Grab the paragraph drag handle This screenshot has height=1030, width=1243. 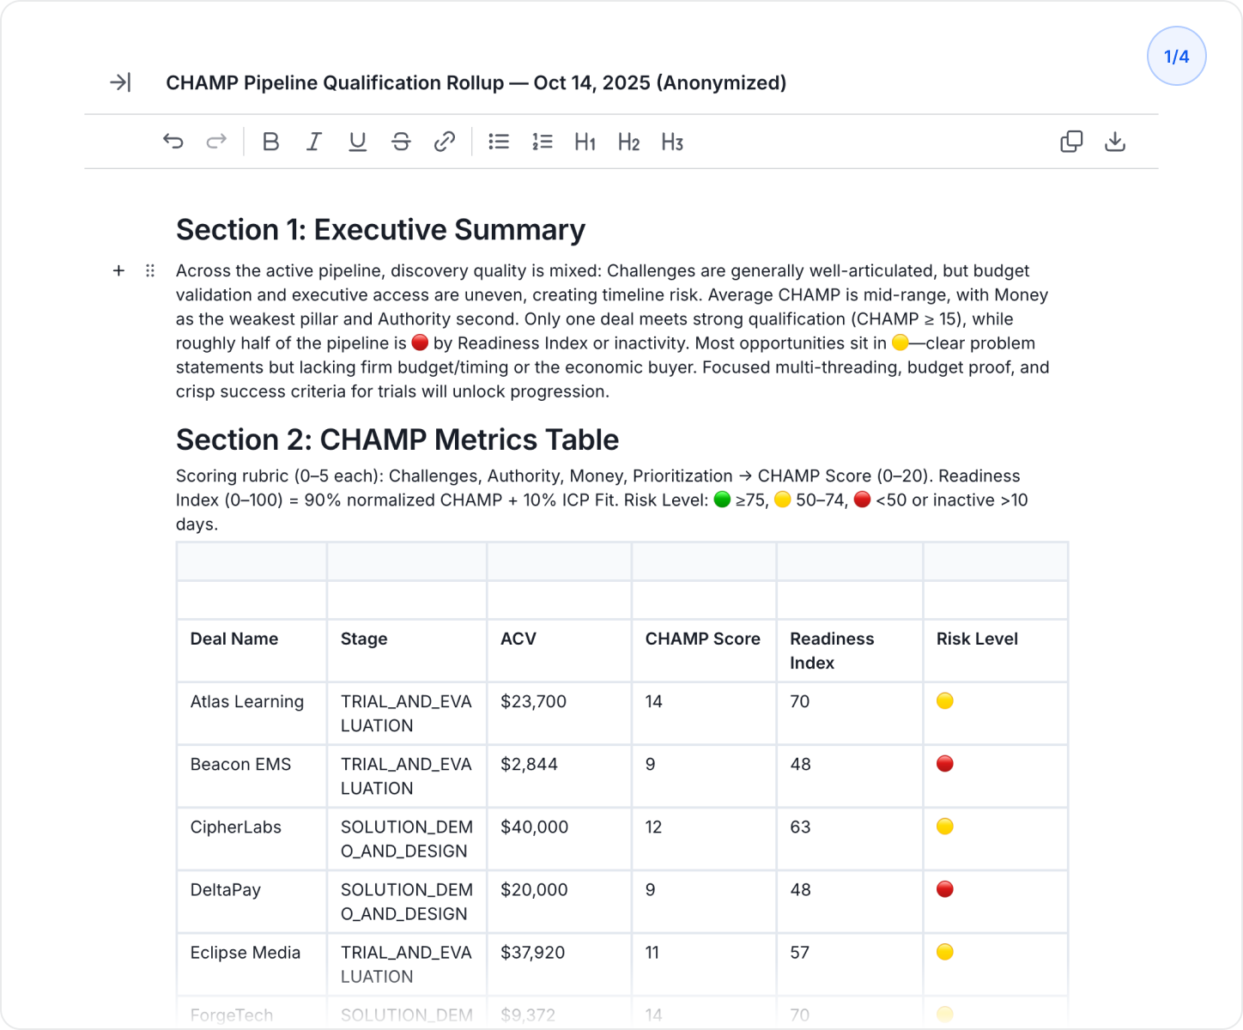[150, 270]
